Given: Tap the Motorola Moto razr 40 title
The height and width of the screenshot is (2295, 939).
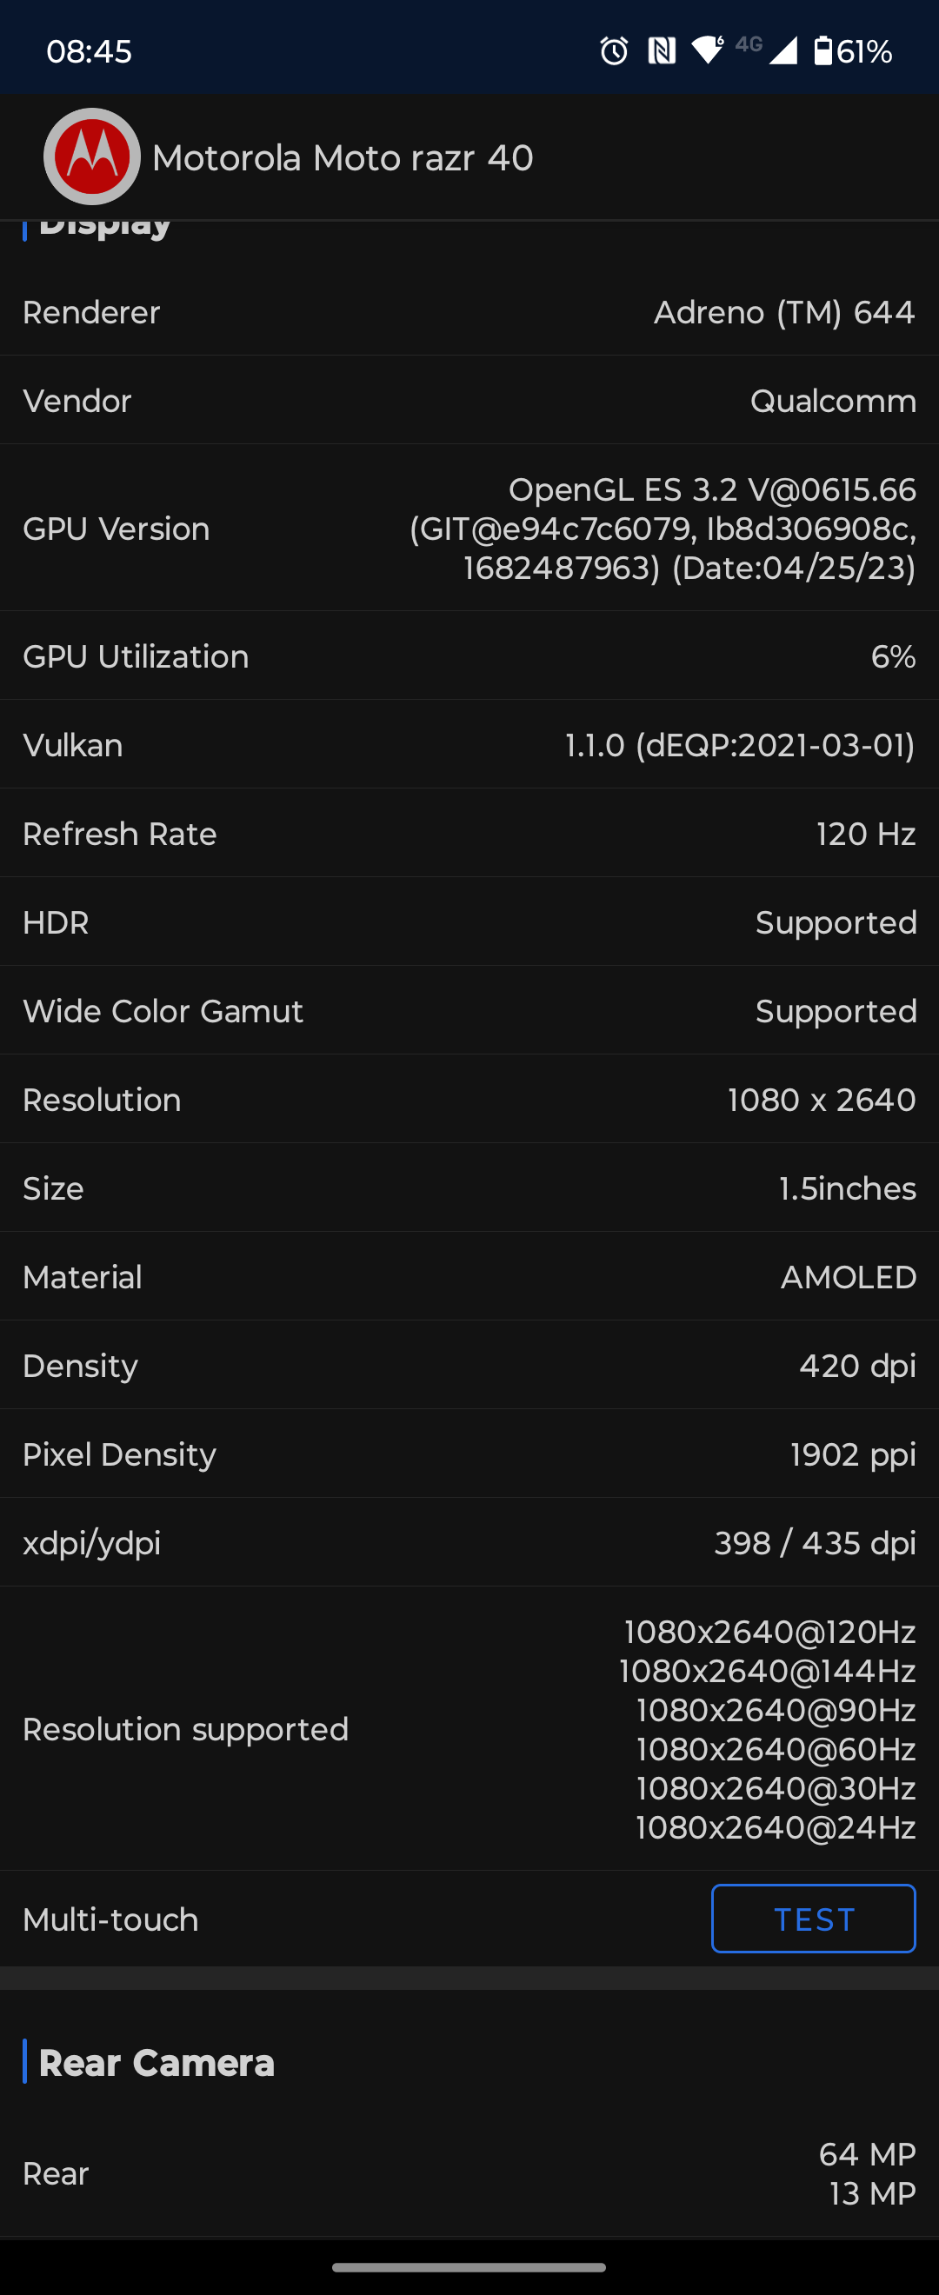Looking at the screenshot, I should (x=342, y=158).
